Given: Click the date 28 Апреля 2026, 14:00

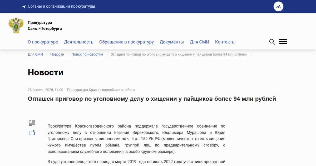Looking at the screenshot, I should pos(46,90).
